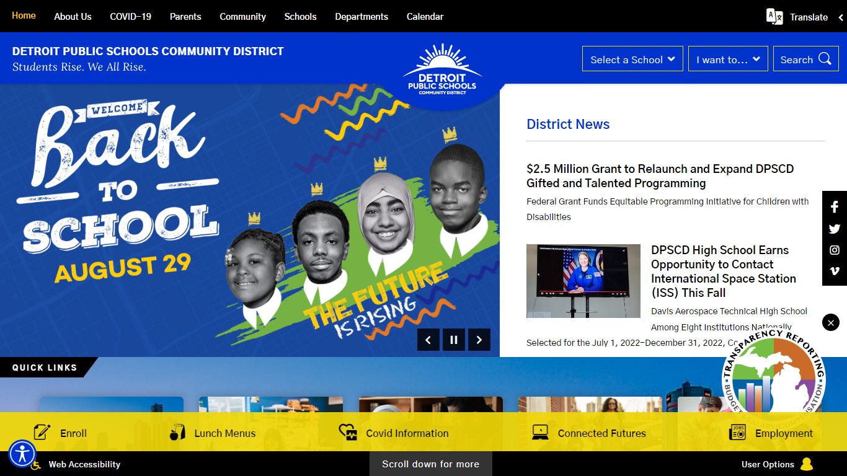The height and width of the screenshot is (476, 847).
Task: Open the Lunch Menus link
Action: coord(224,433)
